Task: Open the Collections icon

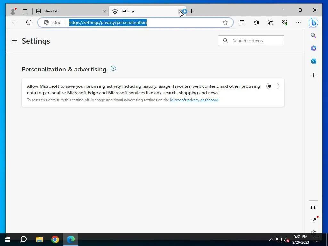Action: (270, 22)
